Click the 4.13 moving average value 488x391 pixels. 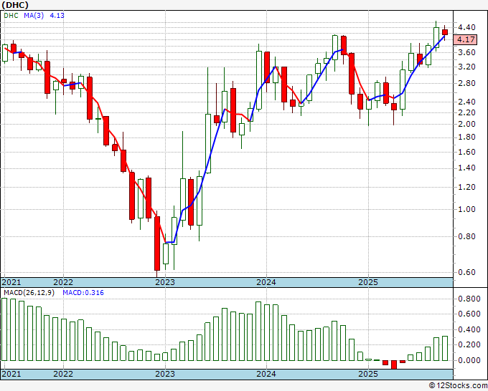pos(57,16)
